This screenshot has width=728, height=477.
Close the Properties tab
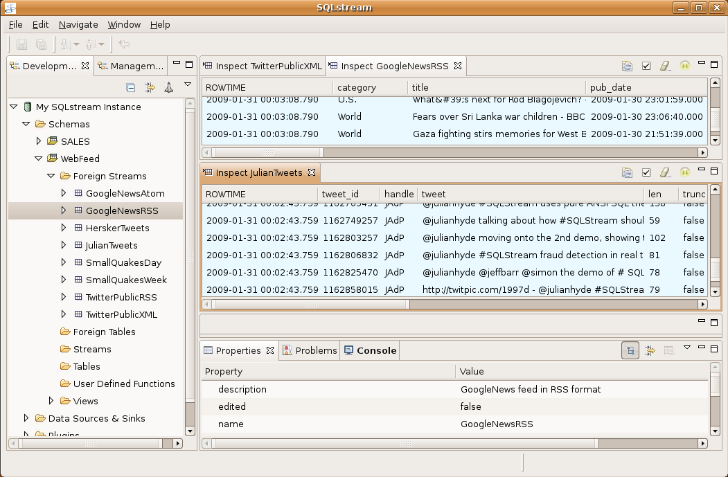[269, 350]
